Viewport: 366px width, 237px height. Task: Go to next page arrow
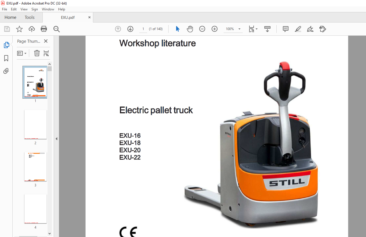point(130,29)
